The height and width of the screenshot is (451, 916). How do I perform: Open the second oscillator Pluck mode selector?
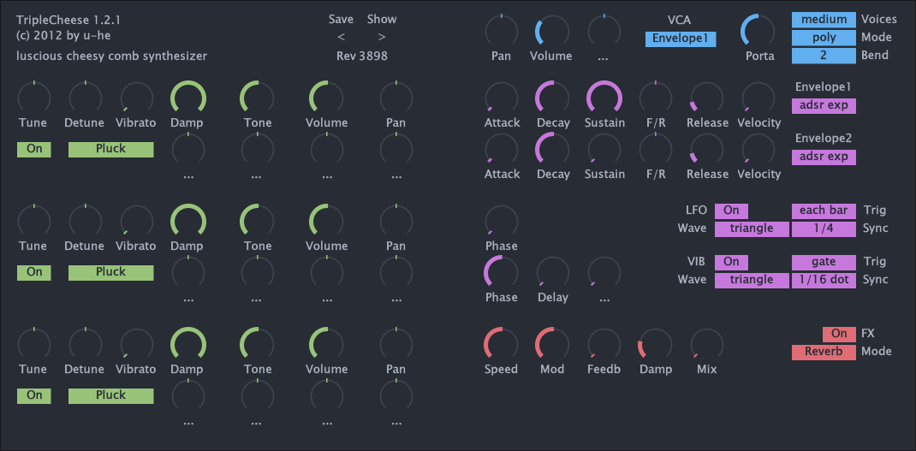coord(111,272)
